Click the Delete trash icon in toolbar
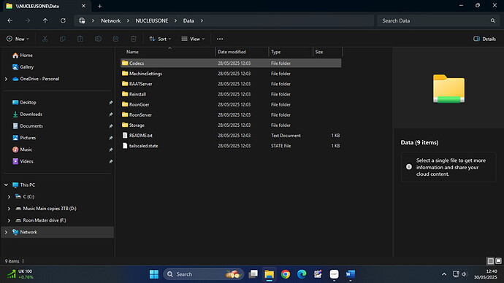 (134, 39)
